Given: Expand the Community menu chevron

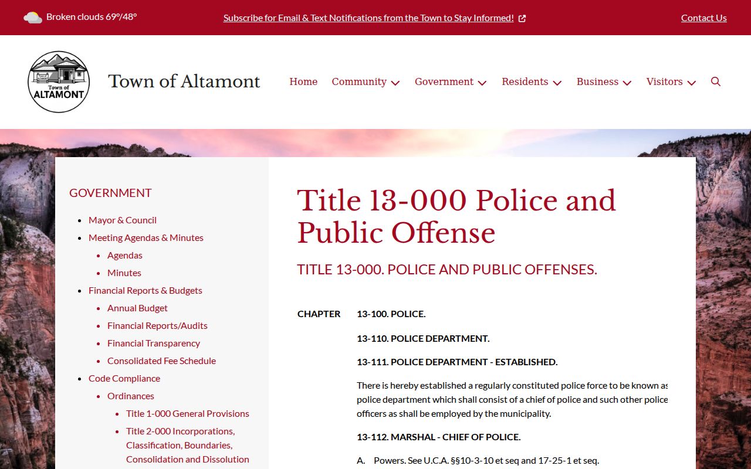Looking at the screenshot, I should tap(395, 83).
